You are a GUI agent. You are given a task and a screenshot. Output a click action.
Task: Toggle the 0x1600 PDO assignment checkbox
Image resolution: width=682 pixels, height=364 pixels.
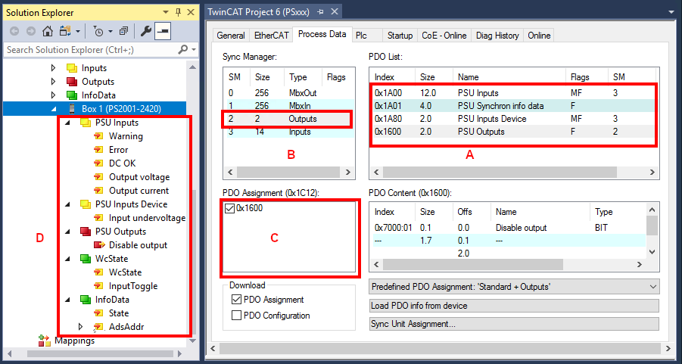tap(229, 209)
